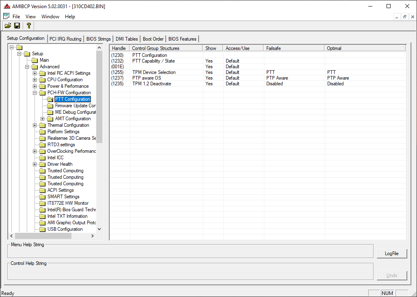This screenshot has height=297, width=417.
Task: Expand the Thermal Configuration node
Action: [35, 126]
